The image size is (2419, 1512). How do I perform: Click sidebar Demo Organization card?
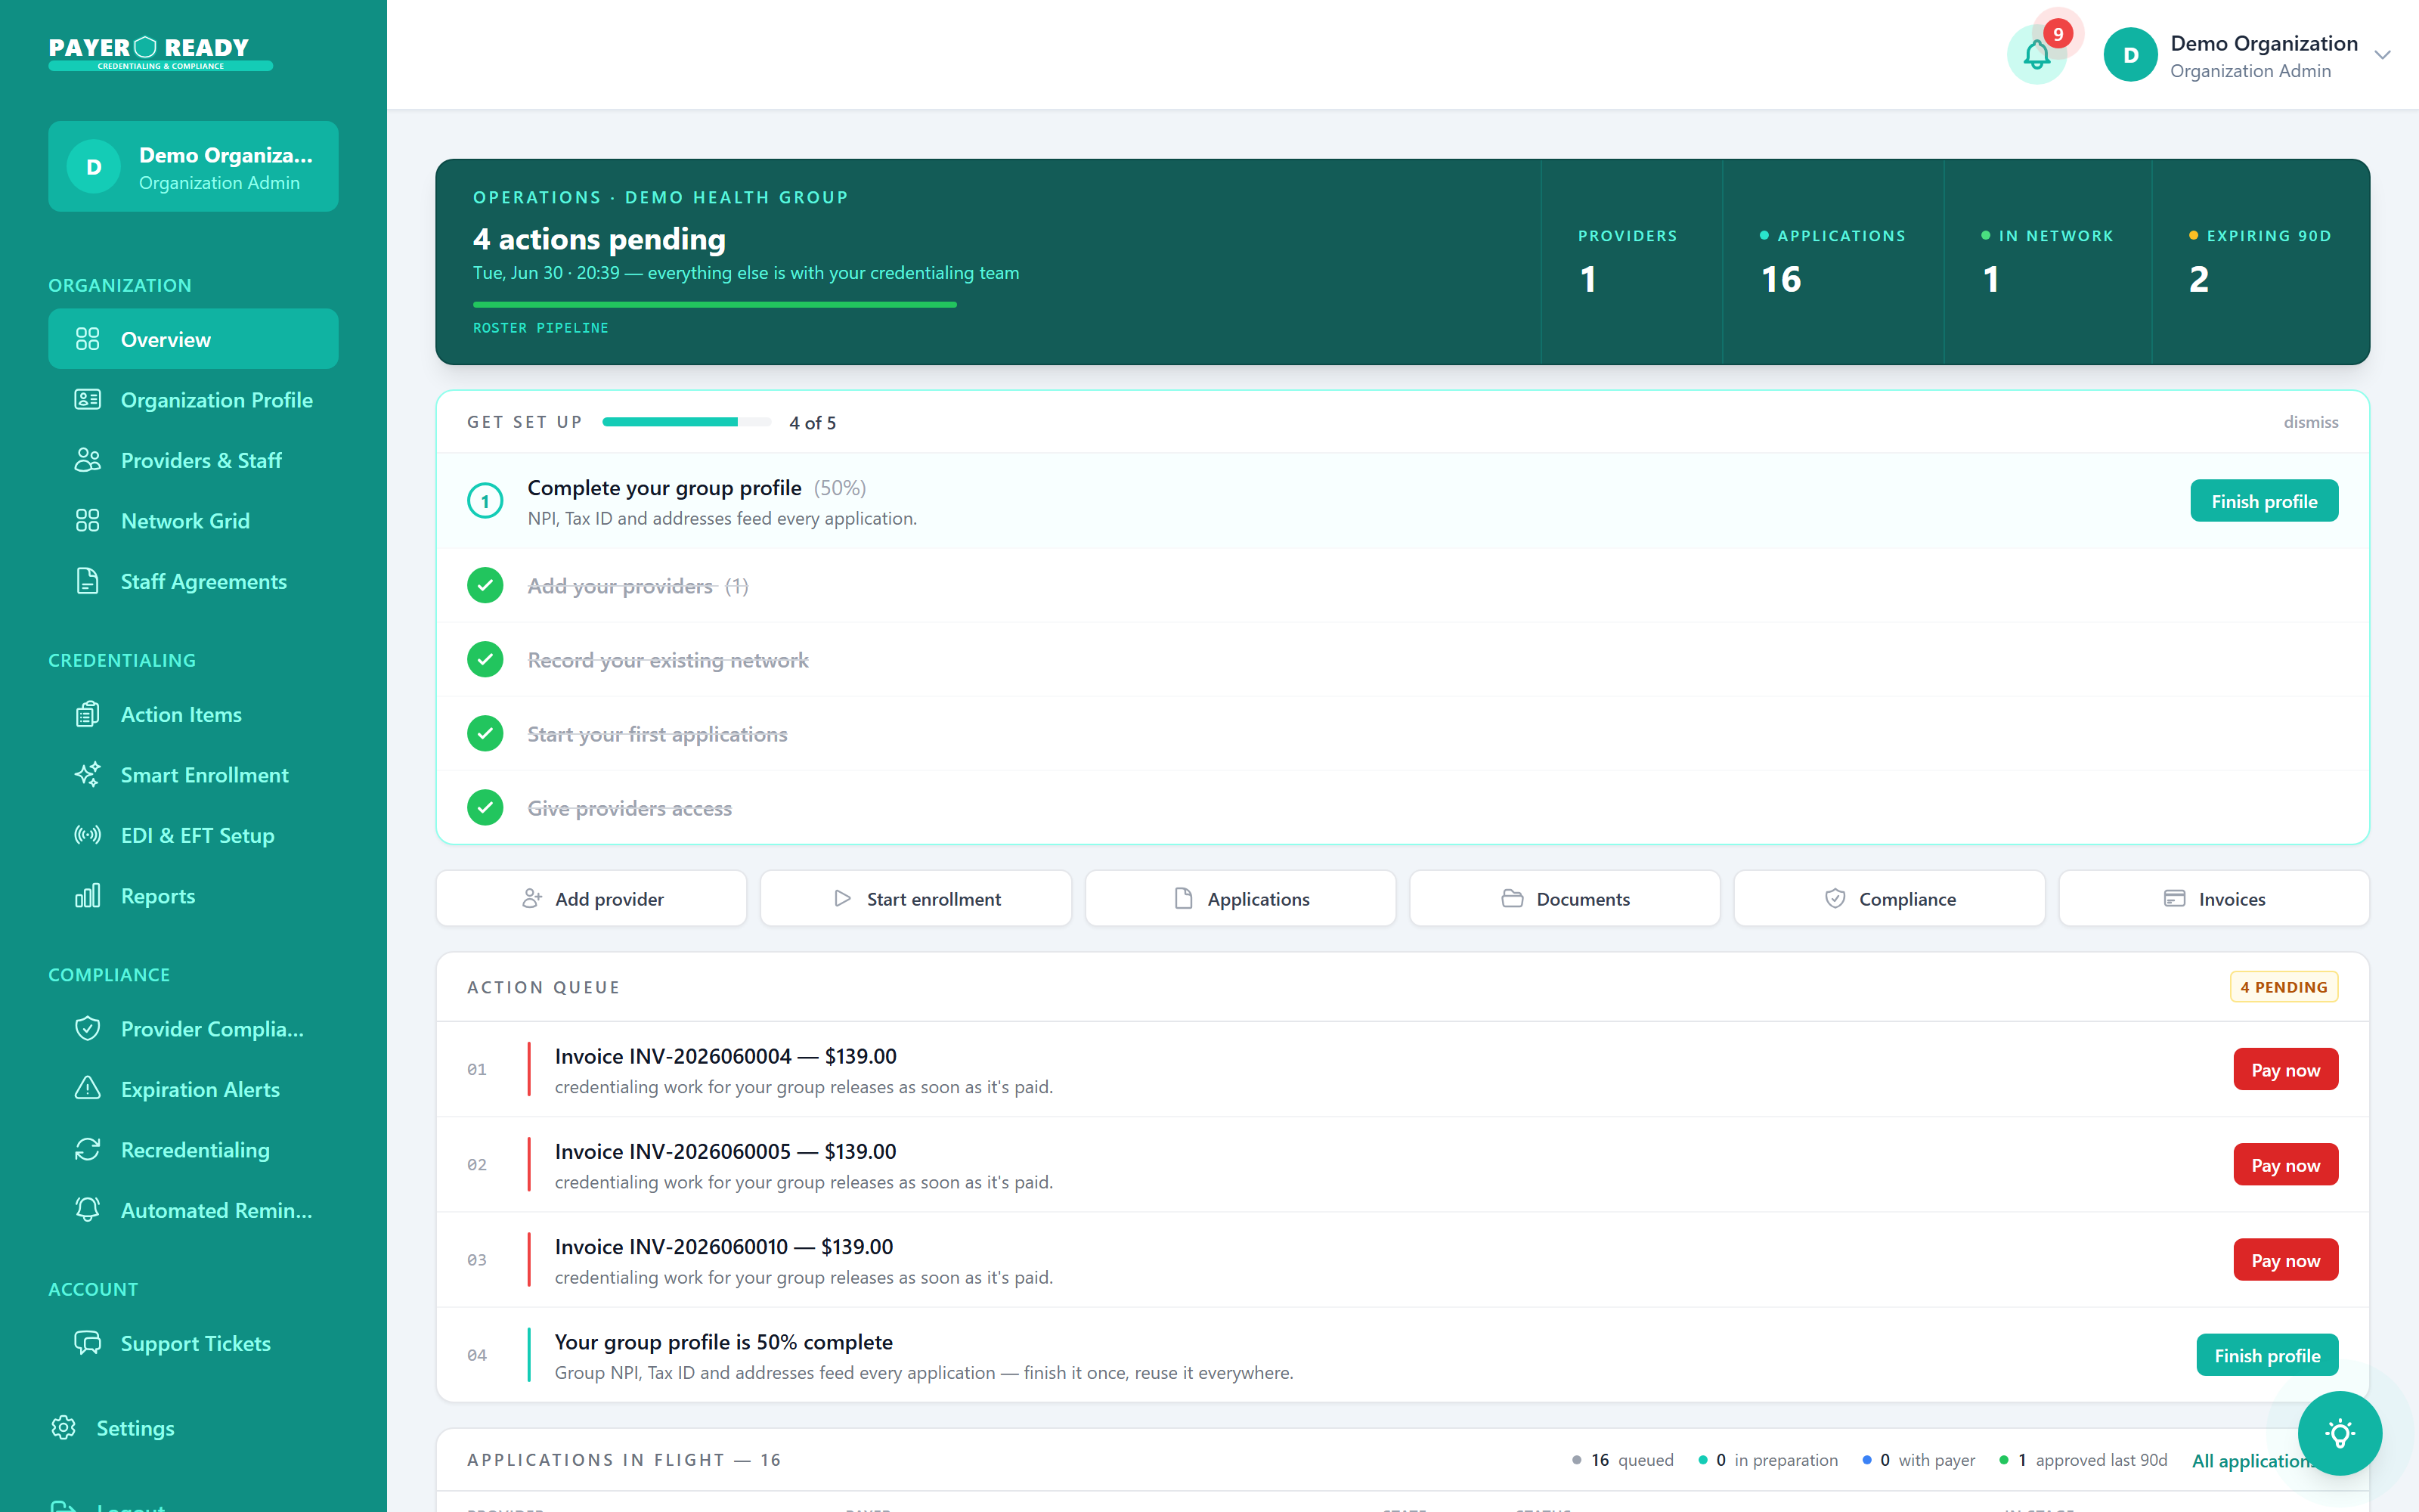(193, 166)
